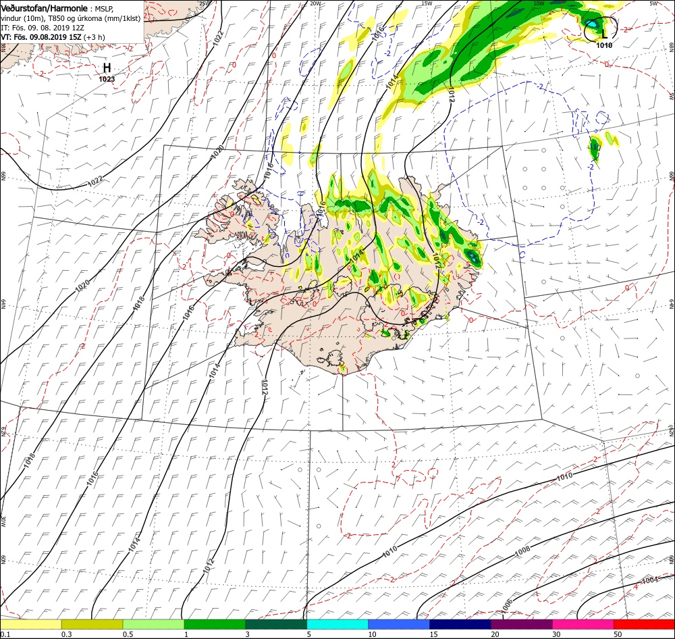The height and width of the screenshot is (639, 675).
Task: Pick the blue 10–15 legend swatch
Action: 399,624
